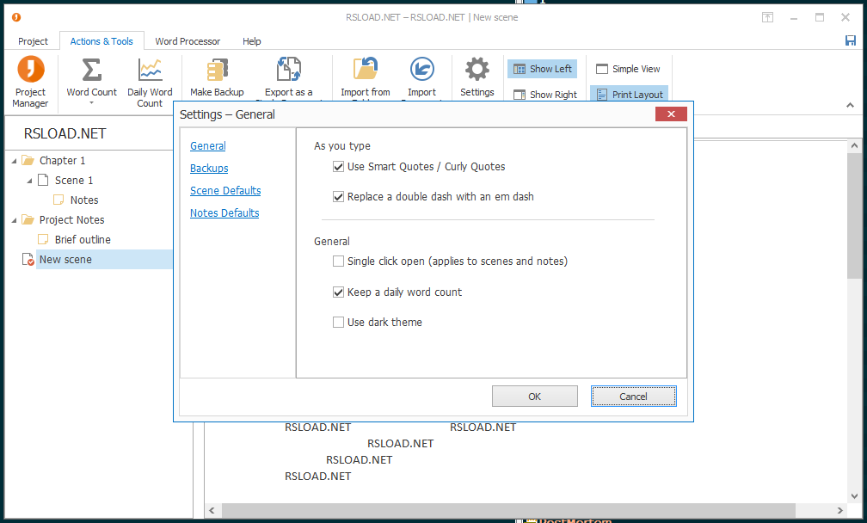Switch to Print Layout view
This screenshot has height=523, width=867.
click(630, 94)
